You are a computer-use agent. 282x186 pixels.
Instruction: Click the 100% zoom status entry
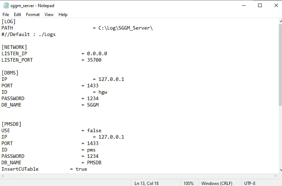188,183
